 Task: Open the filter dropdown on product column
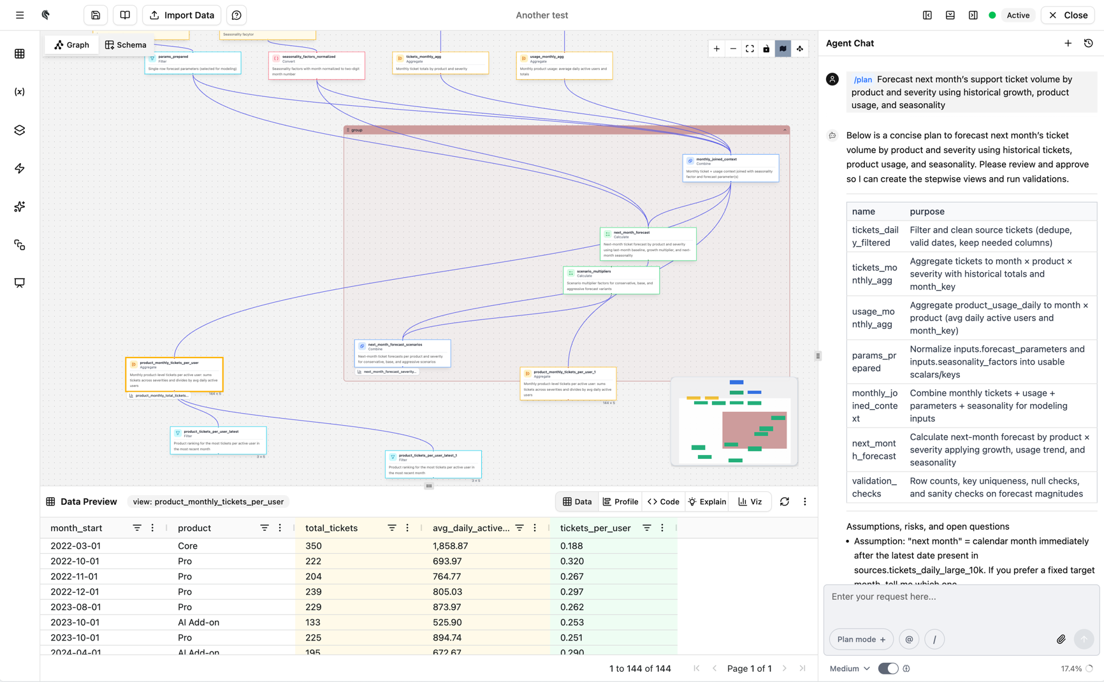tap(264, 528)
